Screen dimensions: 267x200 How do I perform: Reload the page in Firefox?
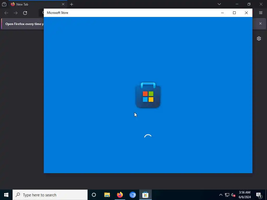tap(25, 13)
